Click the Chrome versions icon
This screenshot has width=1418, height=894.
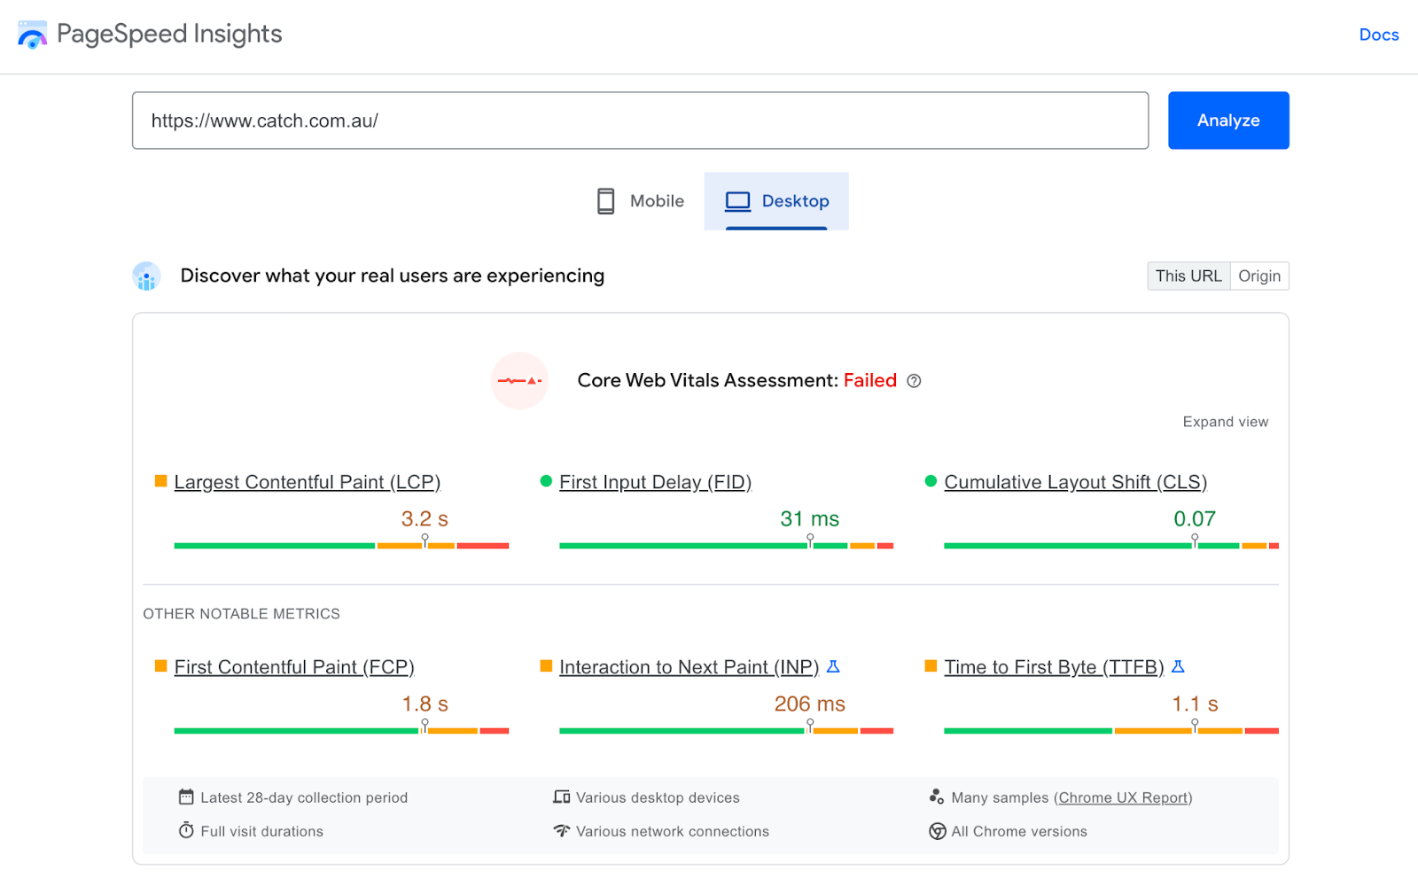point(937,831)
